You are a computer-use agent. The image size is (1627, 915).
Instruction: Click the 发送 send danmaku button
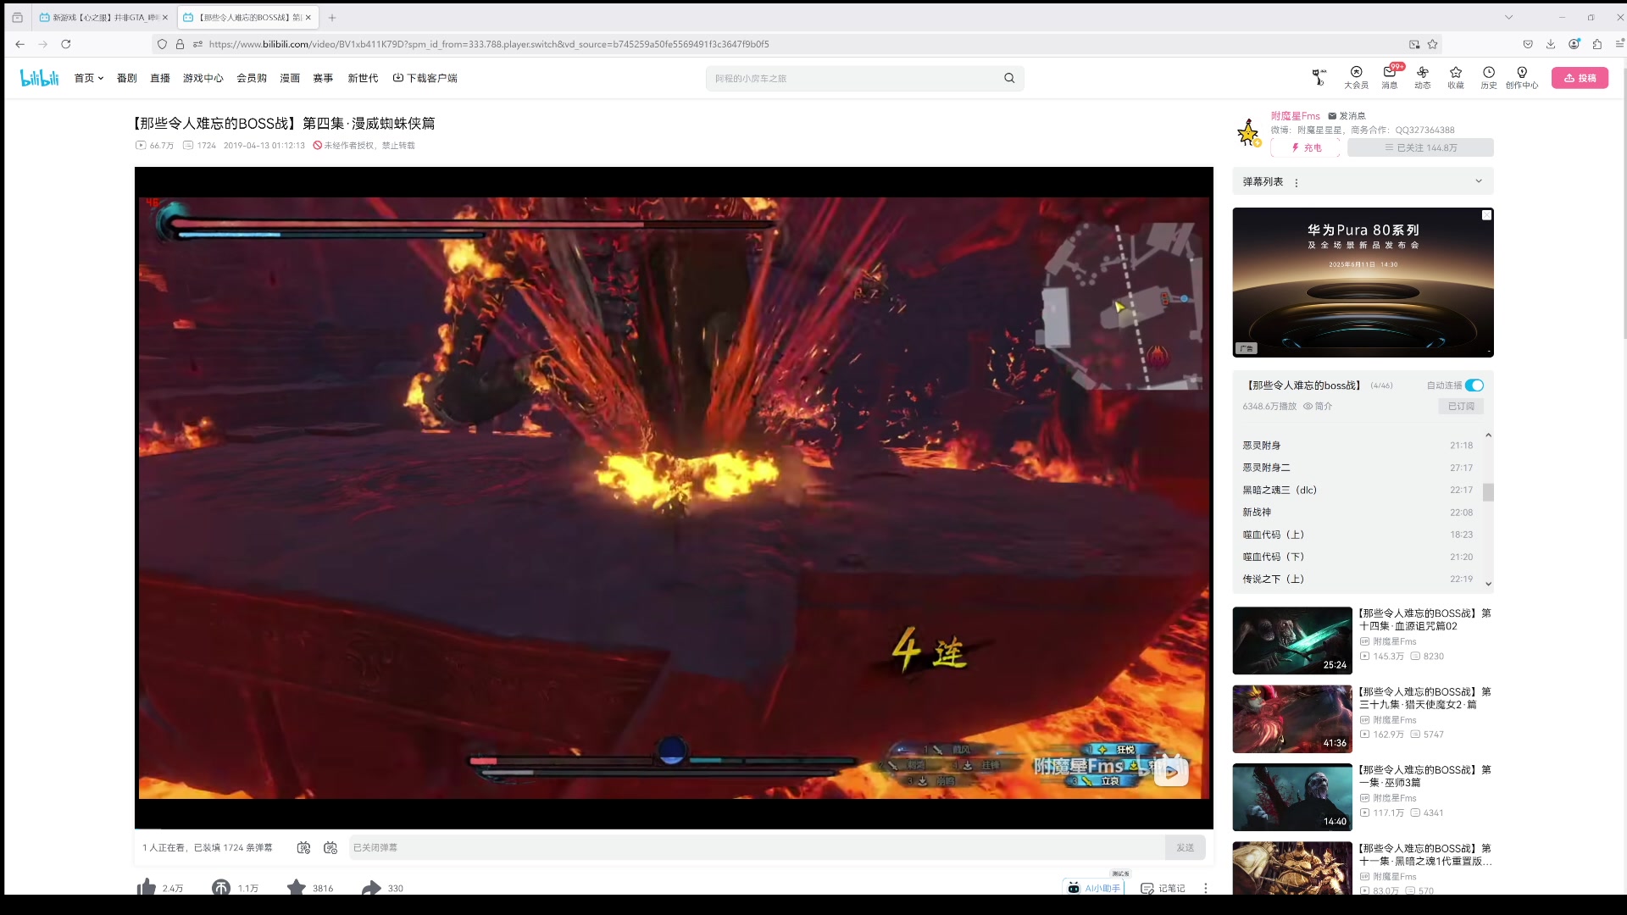[1185, 847]
